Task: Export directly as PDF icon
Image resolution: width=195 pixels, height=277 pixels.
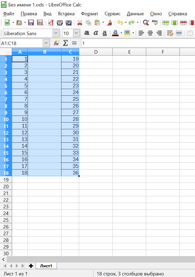Action: [x=51, y=23]
